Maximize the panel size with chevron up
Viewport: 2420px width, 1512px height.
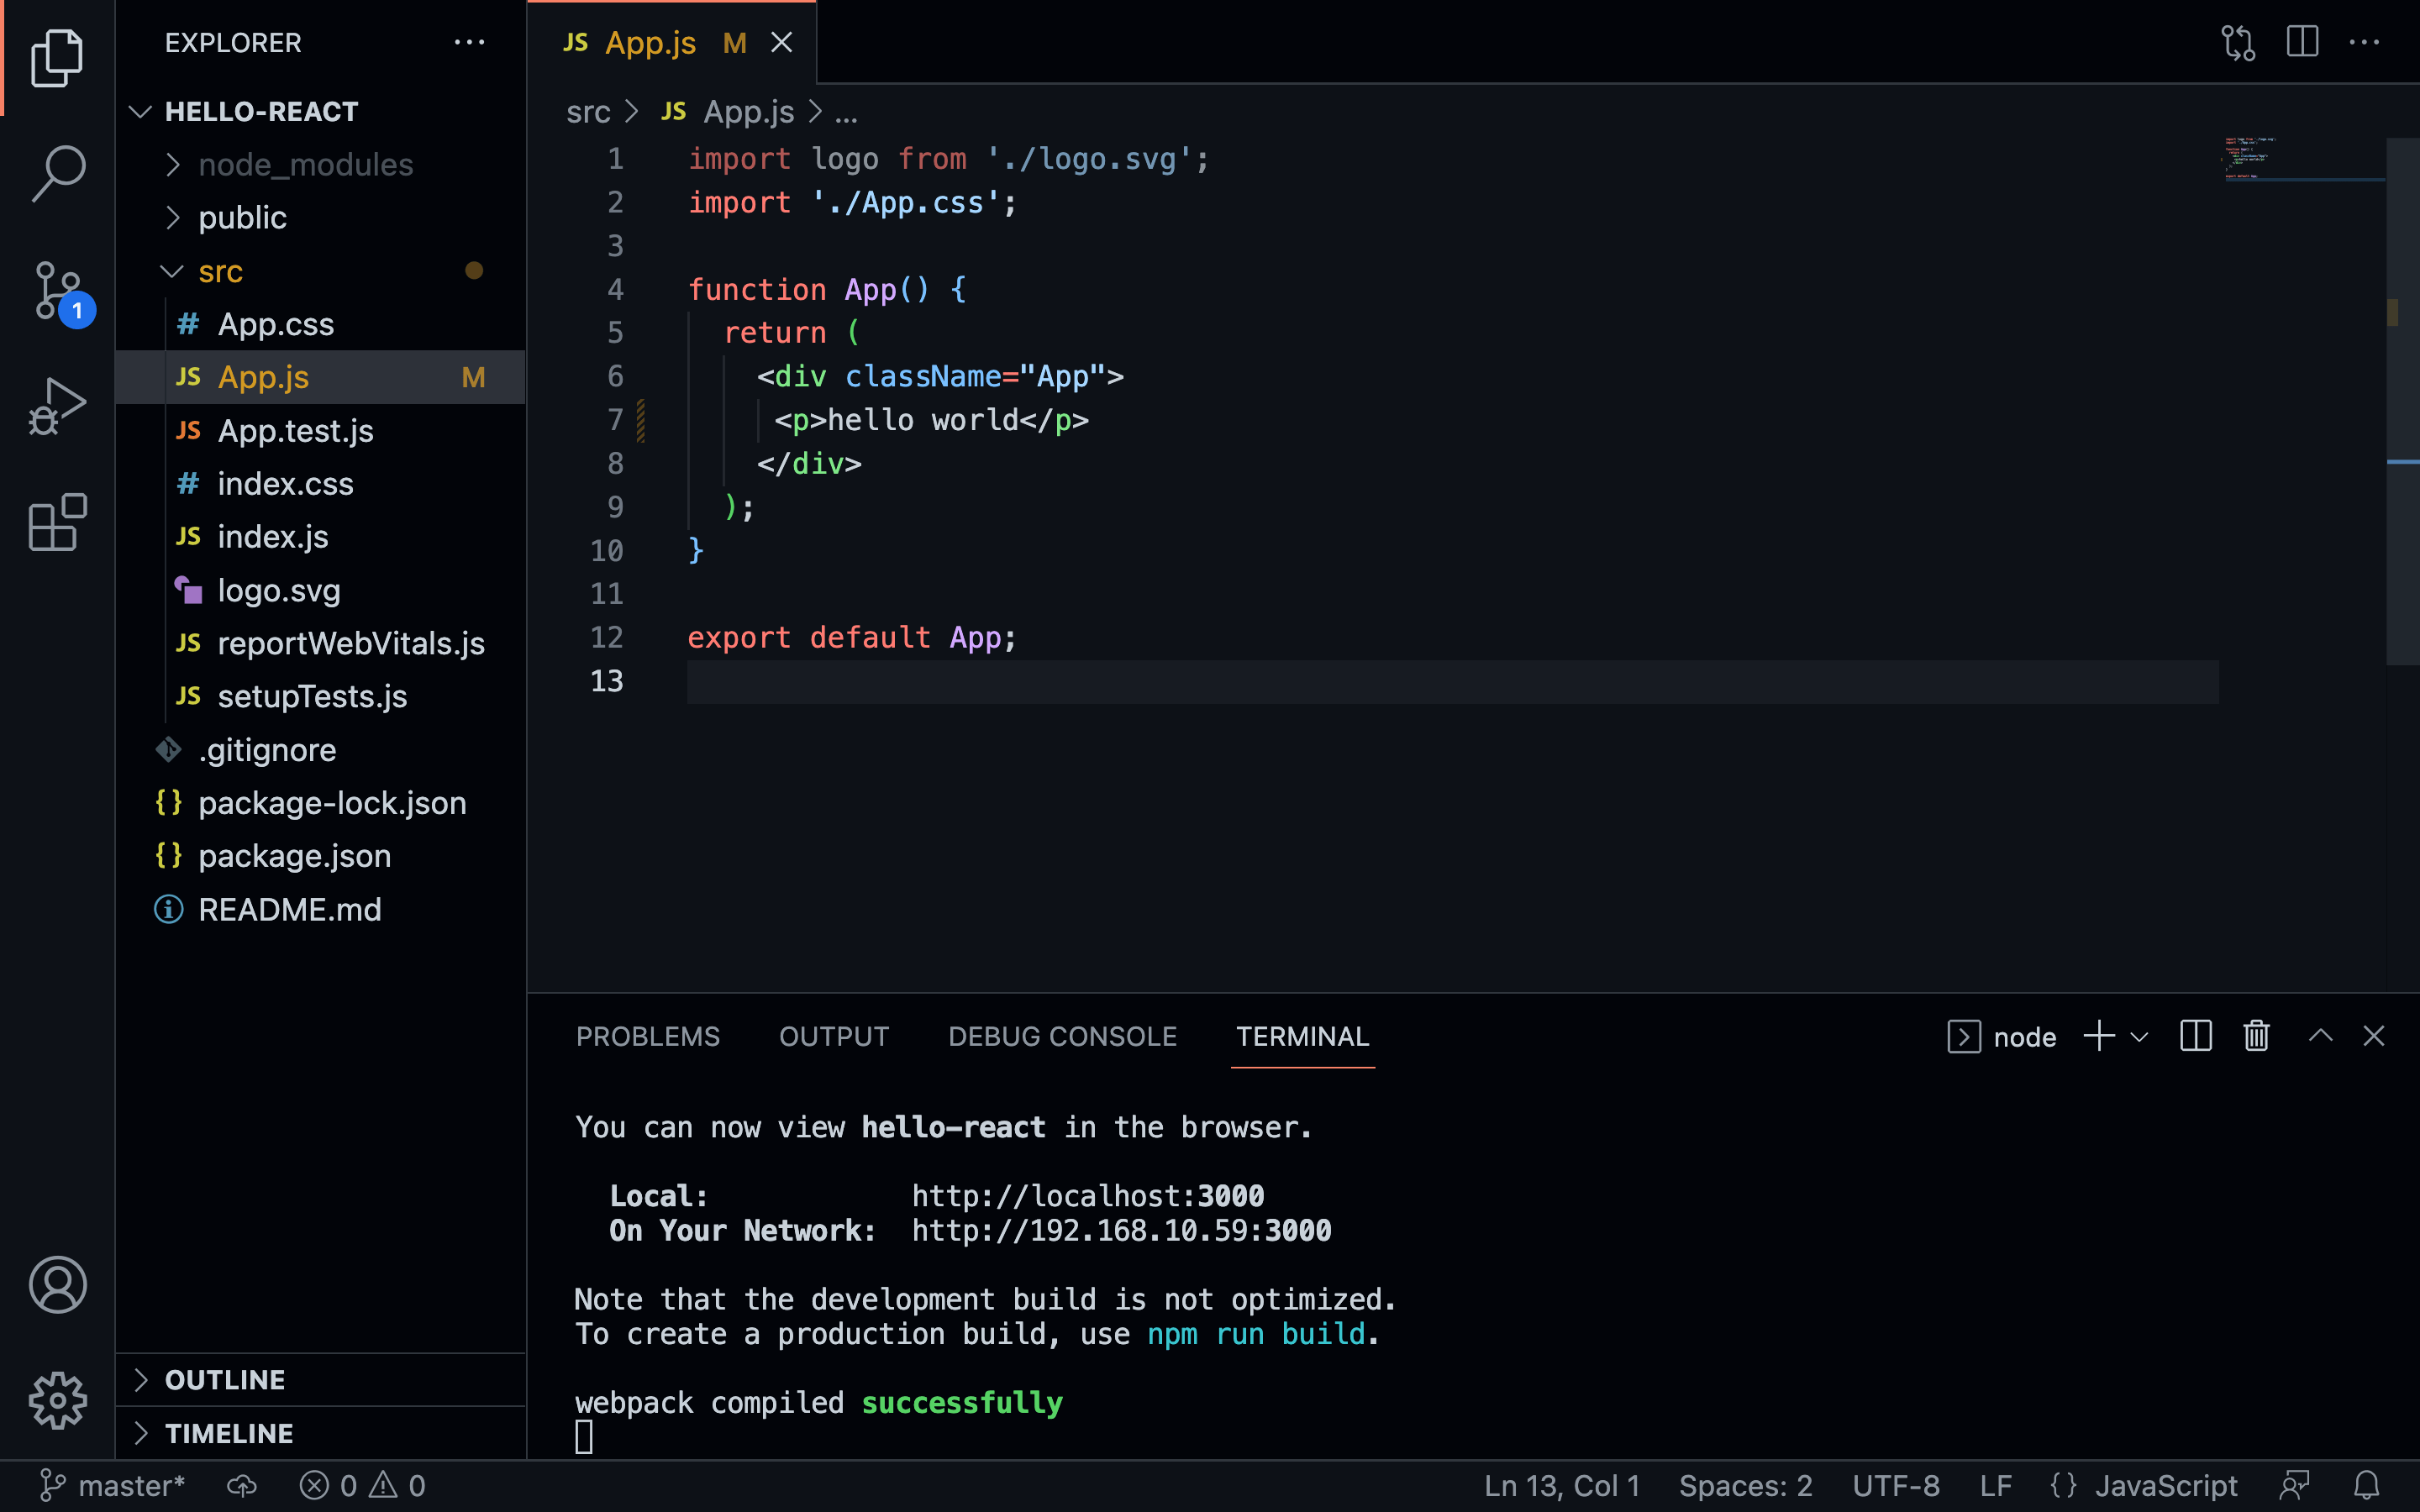[2320, 1036]
